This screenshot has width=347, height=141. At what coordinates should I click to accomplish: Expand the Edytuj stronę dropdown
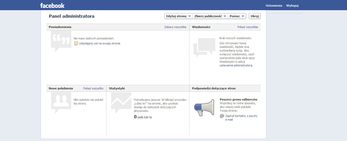point(178,16)
